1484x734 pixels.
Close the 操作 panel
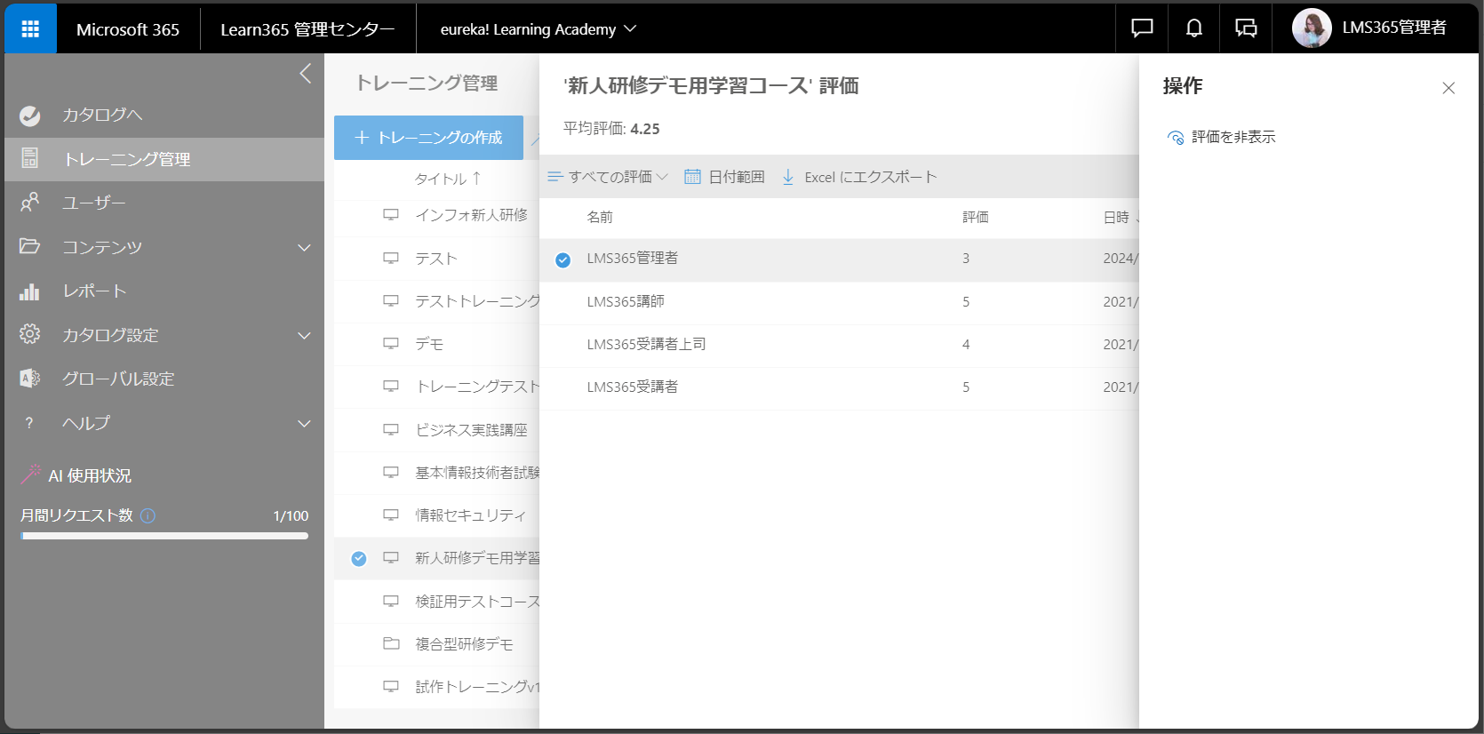[x=1448, y=88]
